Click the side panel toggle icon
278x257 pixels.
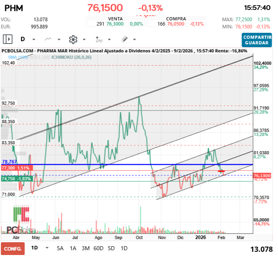[x=8, y=39]
